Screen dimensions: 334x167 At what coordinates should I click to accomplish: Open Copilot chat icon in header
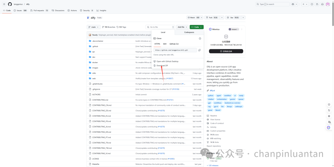coord(293,4)
